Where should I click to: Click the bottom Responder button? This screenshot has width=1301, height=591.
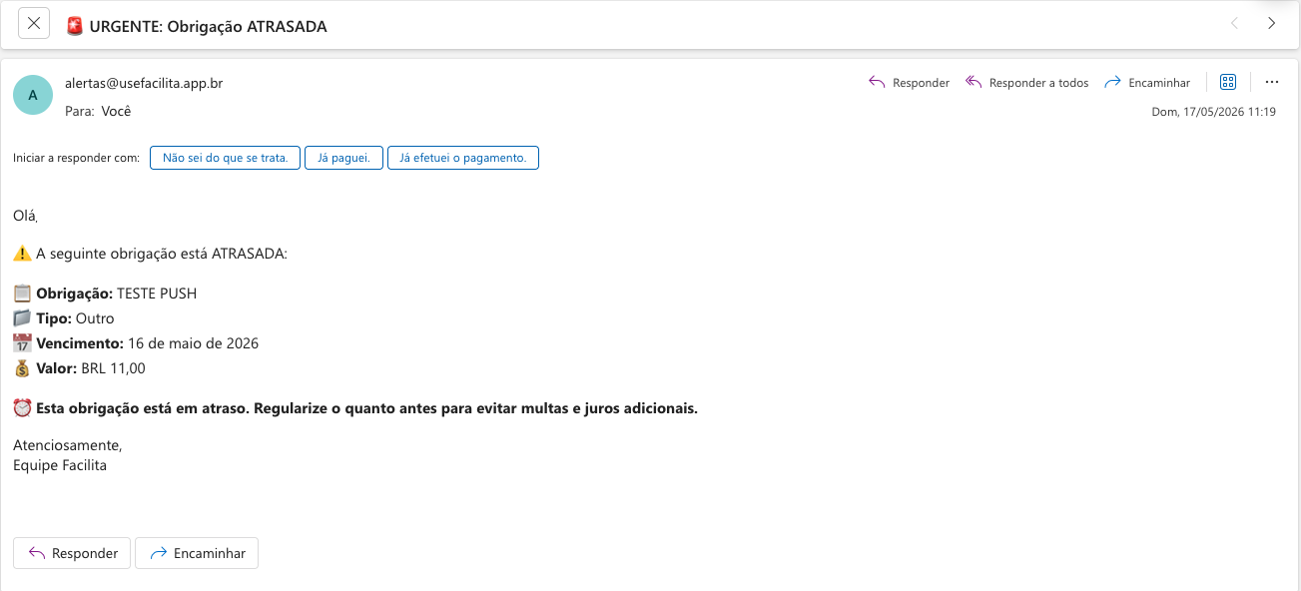pos(72,553)
